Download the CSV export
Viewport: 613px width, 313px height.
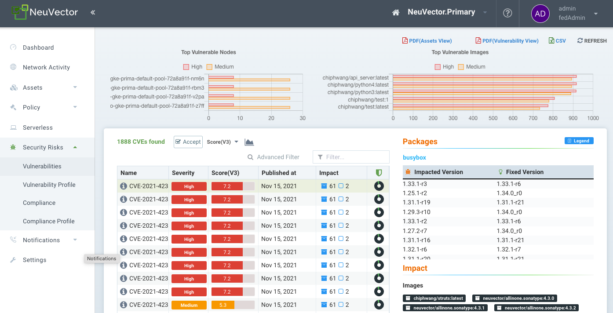pyautogui.click(x=557, y=41)
